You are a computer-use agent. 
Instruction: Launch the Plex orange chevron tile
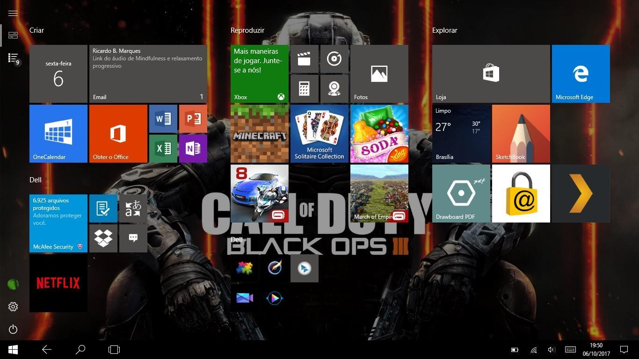[581, 194]
